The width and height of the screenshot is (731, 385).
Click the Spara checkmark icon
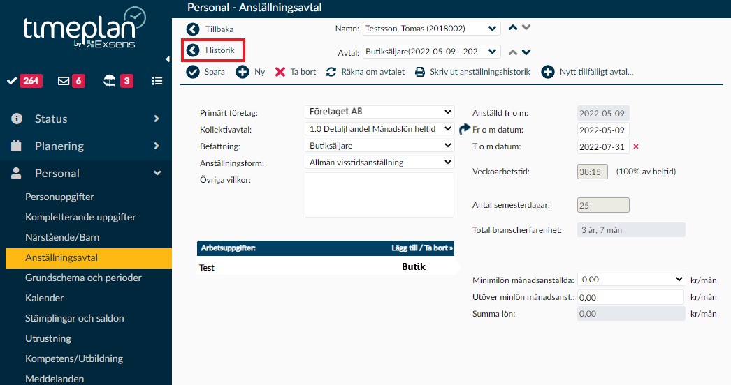click(193, 72)
